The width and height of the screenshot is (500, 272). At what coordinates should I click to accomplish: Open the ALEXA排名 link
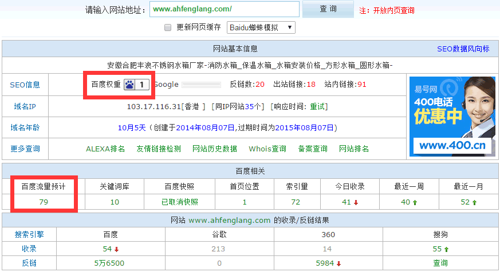point(105,149)
